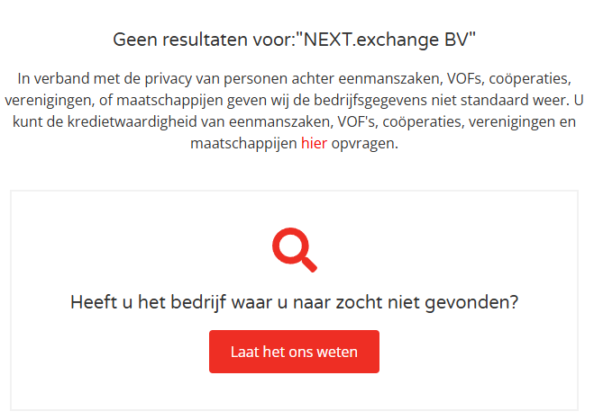Click the word 'opvragen' after the hier link
This screenshot has width=594, height=420.
pos(363,143)
